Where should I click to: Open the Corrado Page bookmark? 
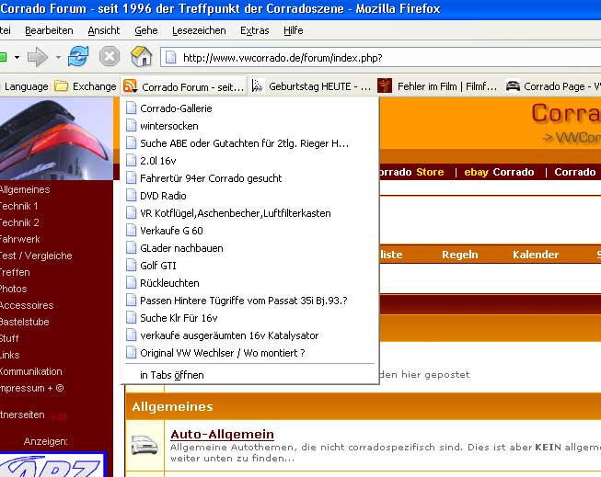(553, 86)
